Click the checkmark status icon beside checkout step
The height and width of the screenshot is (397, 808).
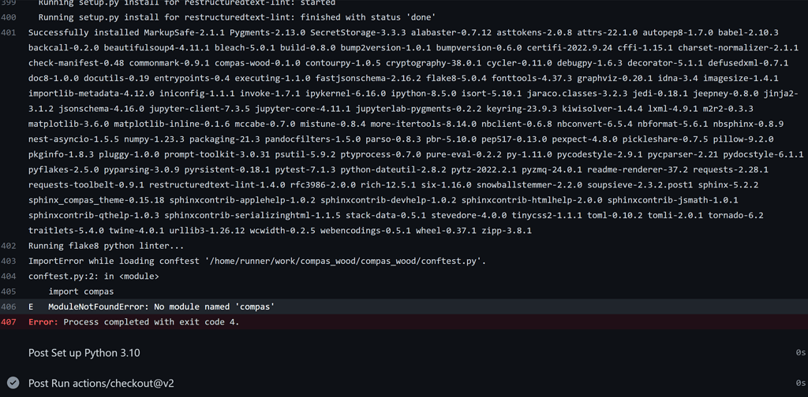[13, 383]
